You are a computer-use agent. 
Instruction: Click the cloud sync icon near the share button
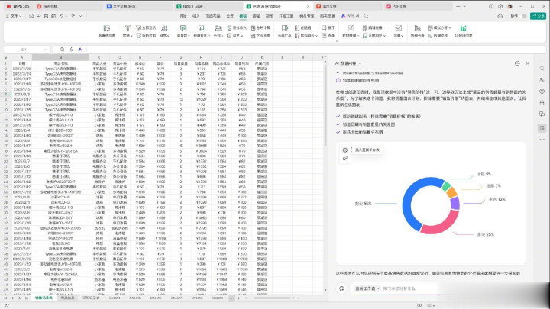[x=500, y=16]
